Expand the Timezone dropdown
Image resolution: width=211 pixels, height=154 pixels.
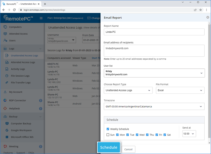coord(154,107)
